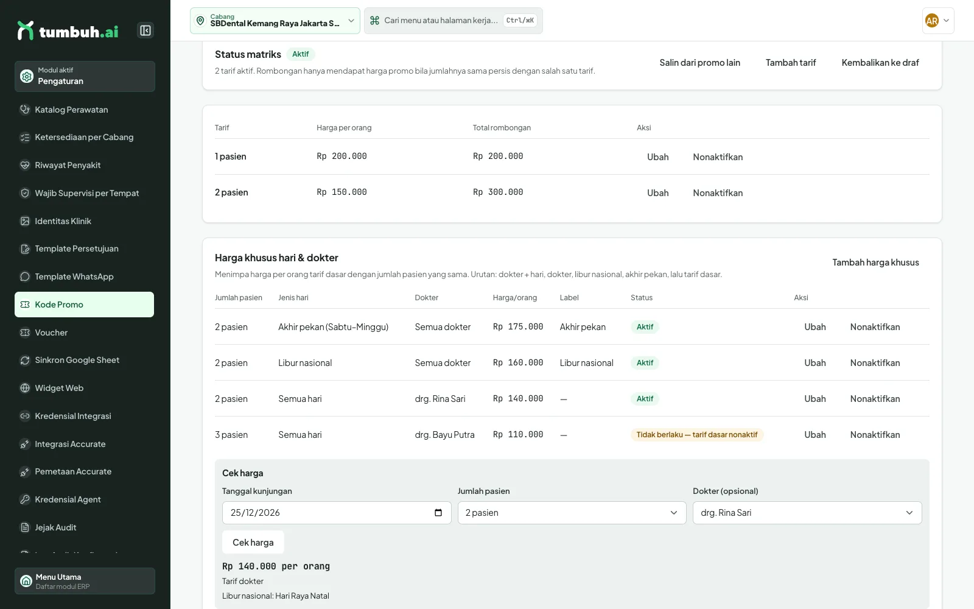
Task: Click Nonaktifkan in drg. Bayu Putra row
Action: [875, 435]
